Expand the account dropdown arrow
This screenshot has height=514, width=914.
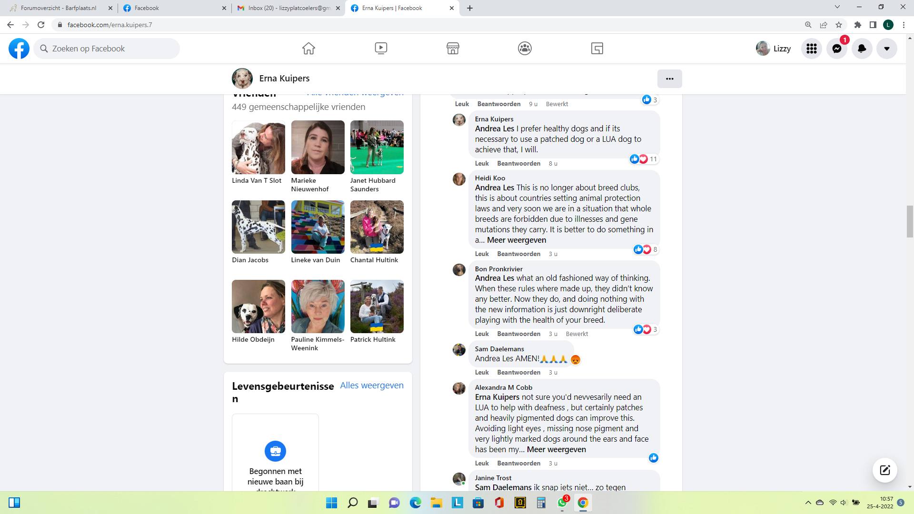(887, 49)
